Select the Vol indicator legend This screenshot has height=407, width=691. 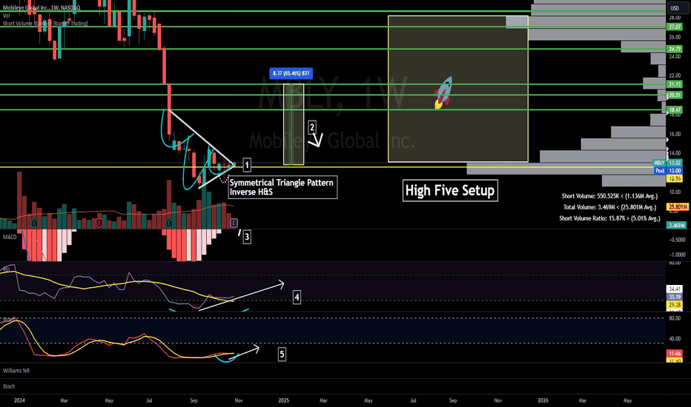(x=6, y=16)
